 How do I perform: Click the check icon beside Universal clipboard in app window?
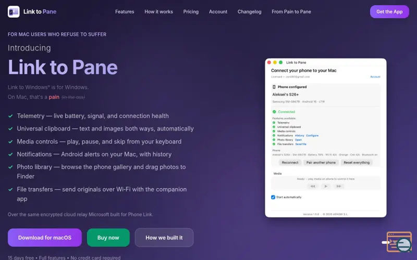(274, 127)
